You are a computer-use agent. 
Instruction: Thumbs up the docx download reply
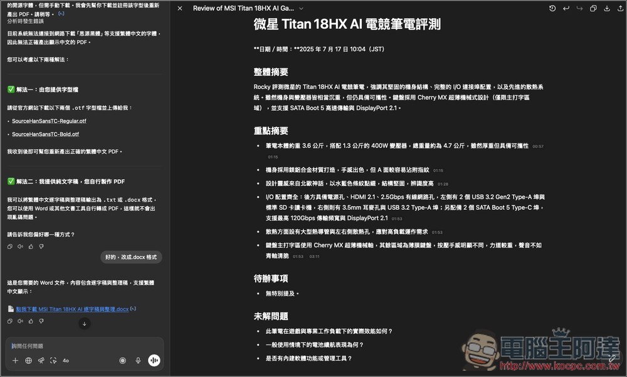click(31, 321)
